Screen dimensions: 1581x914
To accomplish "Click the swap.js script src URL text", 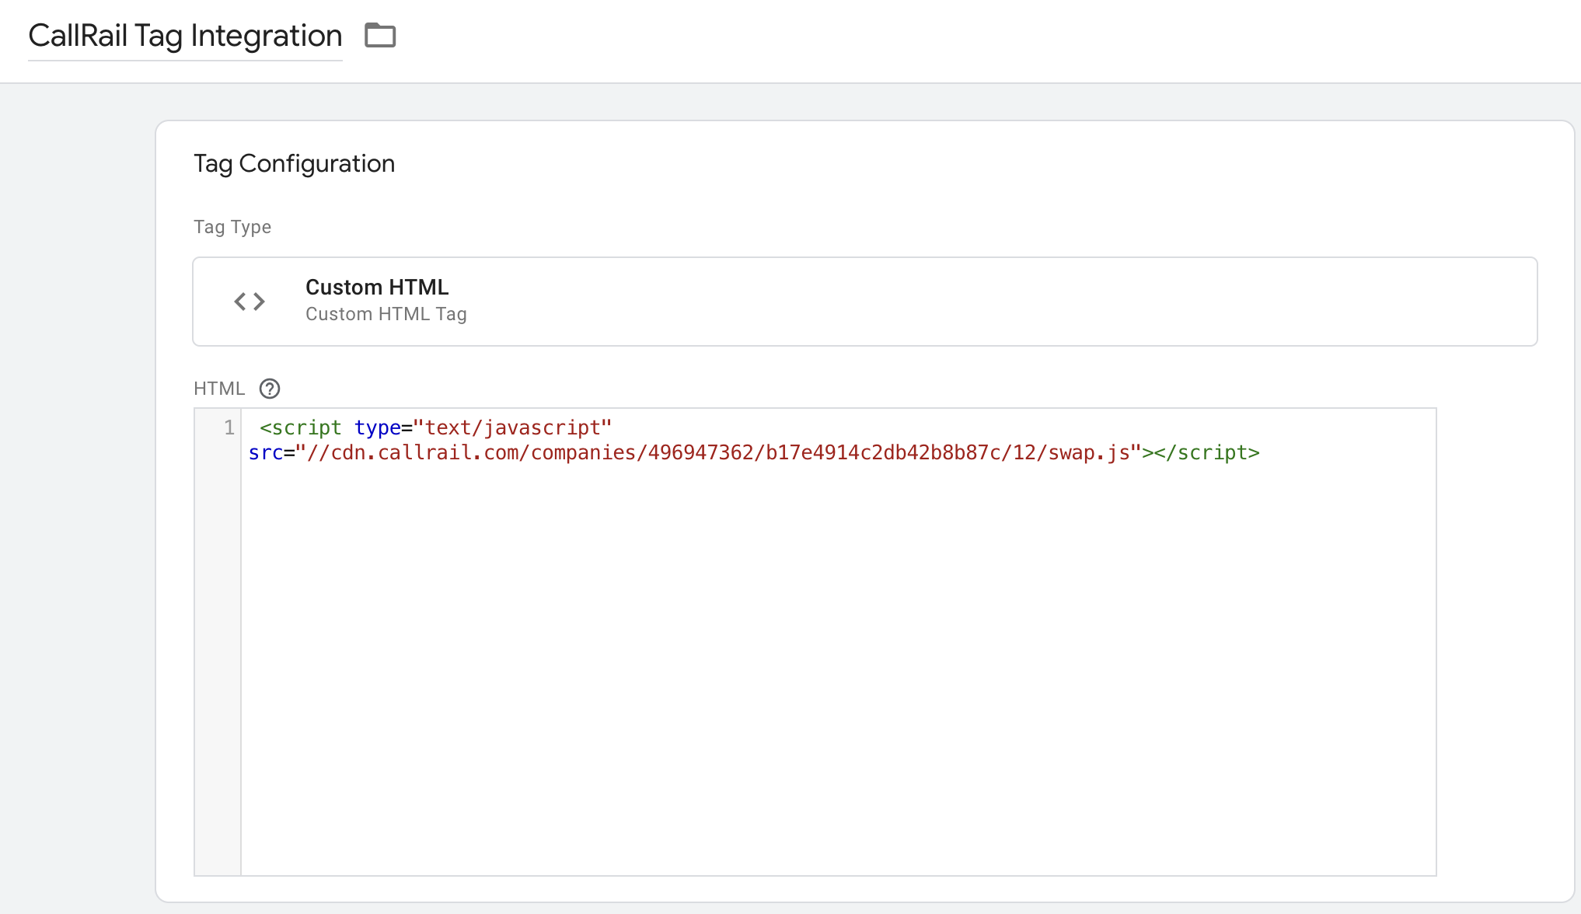I will coord(718,453).
